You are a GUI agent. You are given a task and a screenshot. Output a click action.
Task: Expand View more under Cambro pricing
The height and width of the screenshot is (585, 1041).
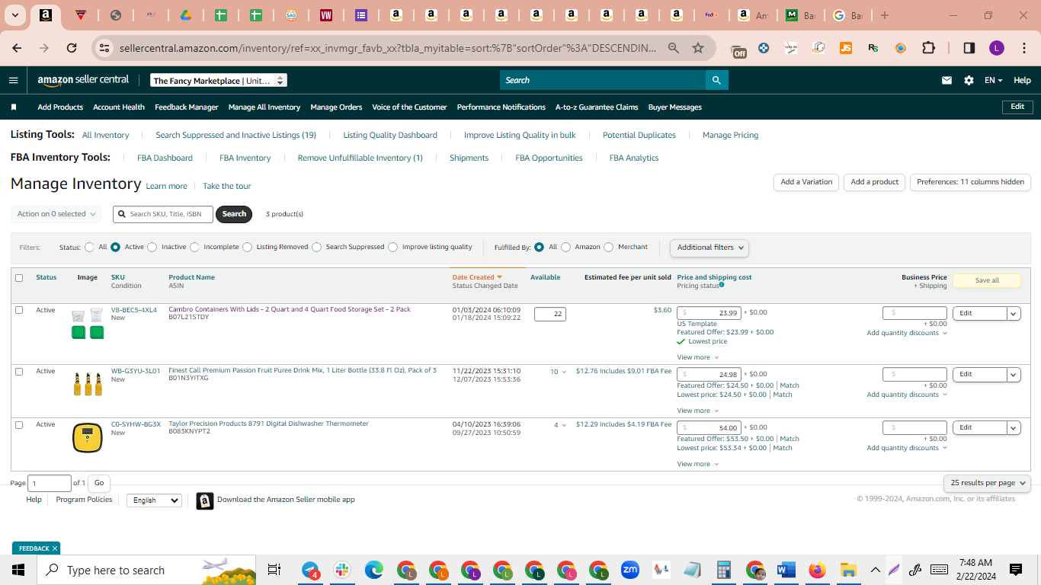click(x=697, y=357)
